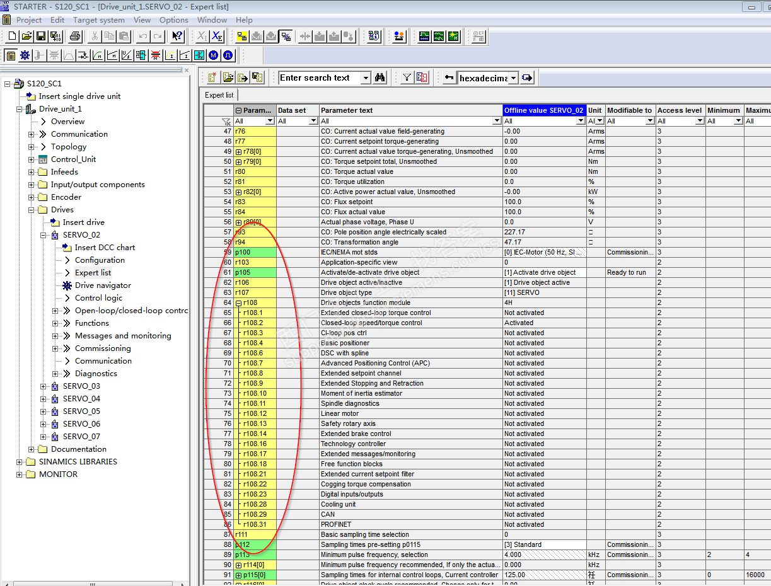The image size is (771, 586).
Task: Click the Print icon in the main toolbar
Action: click(x=75, y=37)
